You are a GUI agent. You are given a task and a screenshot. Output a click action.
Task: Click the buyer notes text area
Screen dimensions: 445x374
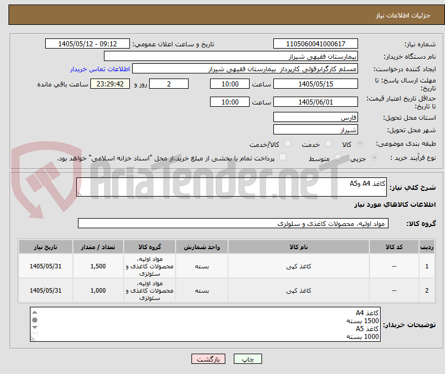click(x=205, y=324)
